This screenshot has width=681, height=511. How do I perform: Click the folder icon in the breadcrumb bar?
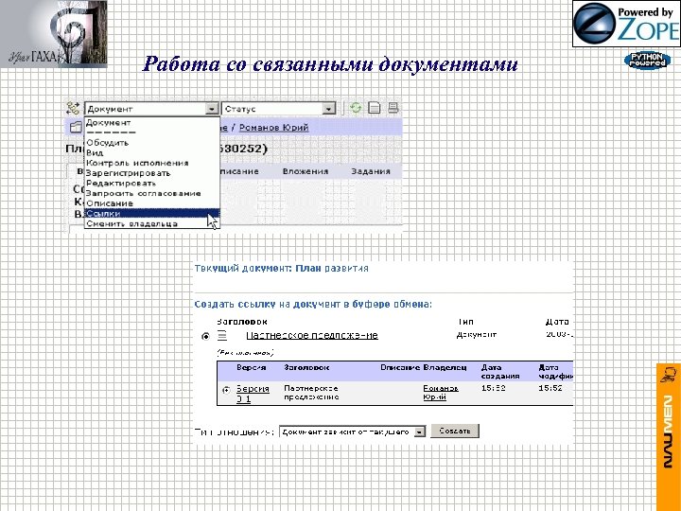tap(76, 127)
